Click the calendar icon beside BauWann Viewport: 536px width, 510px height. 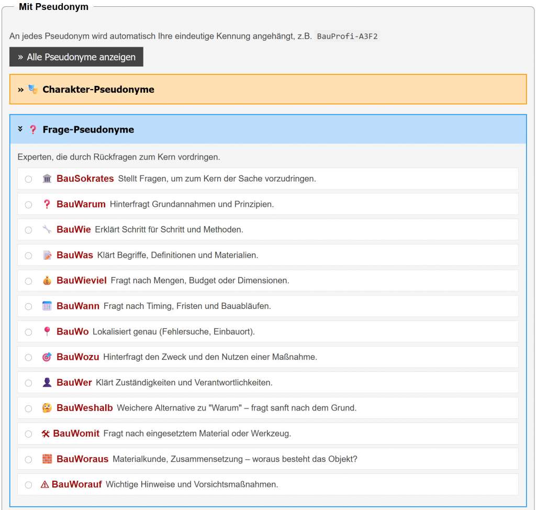pyautogui.click(x=47, y=306)
